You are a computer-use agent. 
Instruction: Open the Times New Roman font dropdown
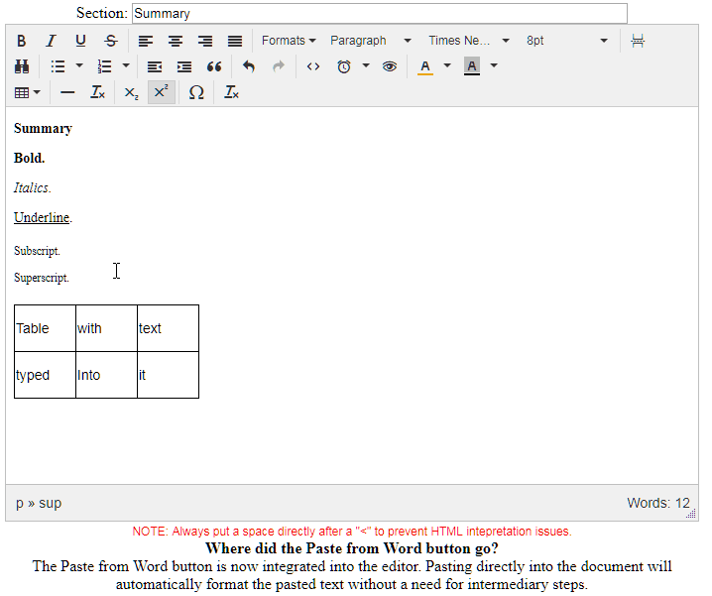pos(468,41)
